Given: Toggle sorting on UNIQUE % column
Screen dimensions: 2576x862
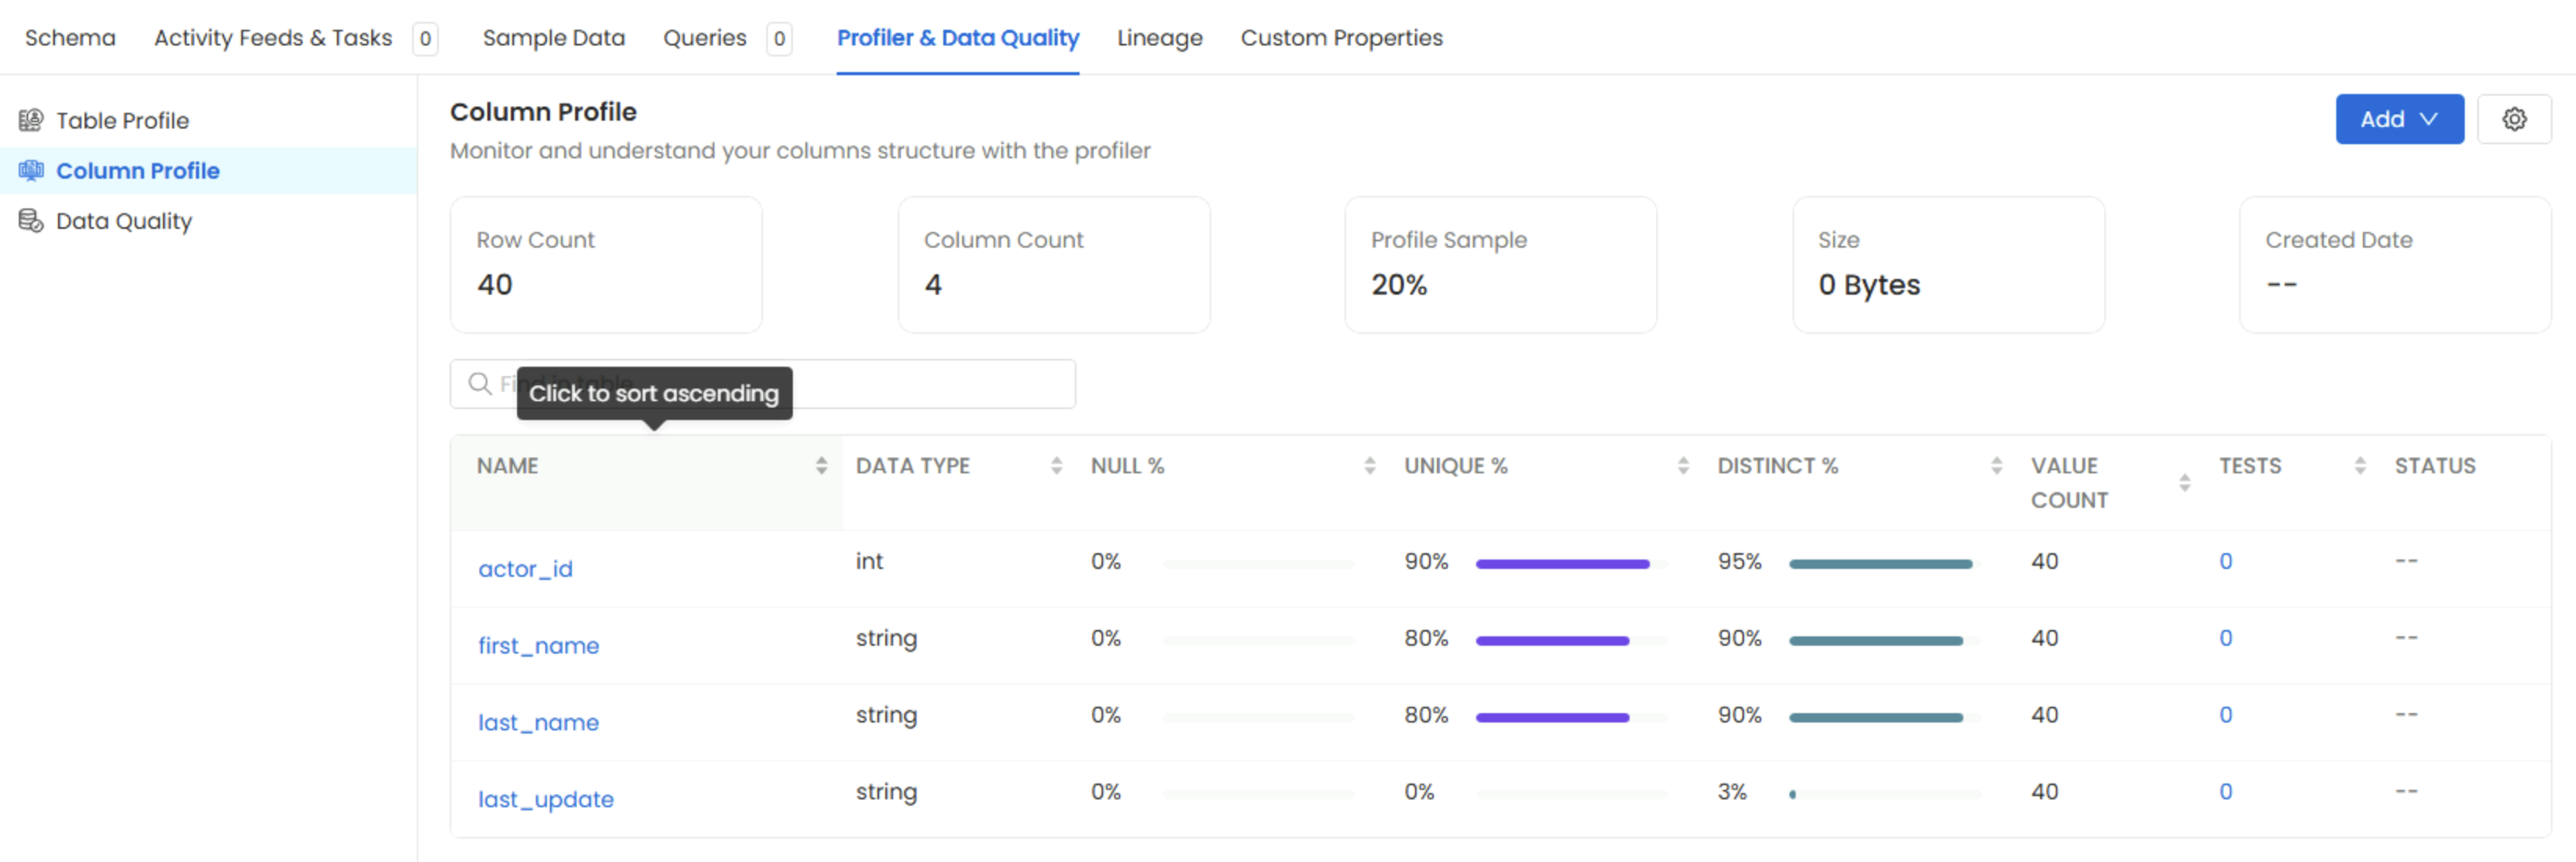Looking at the screenshot, I should point(1683,466).
